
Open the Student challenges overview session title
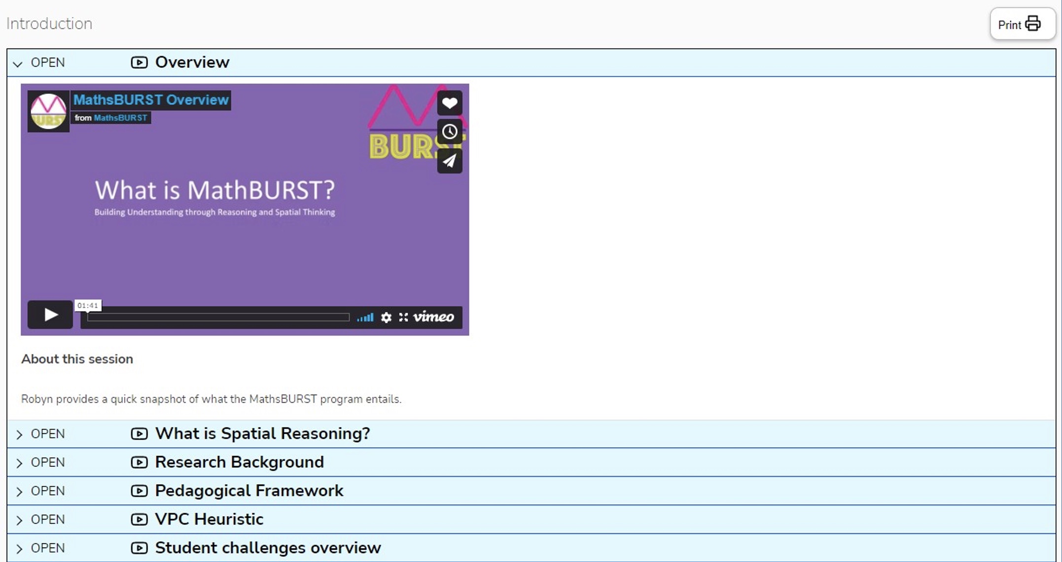(x=268, y=548)
